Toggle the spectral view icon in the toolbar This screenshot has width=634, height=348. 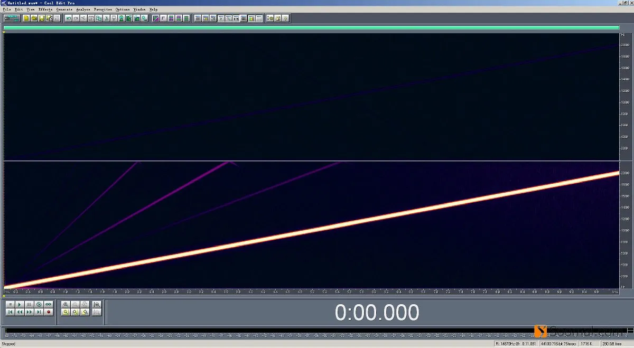(156, 18)
